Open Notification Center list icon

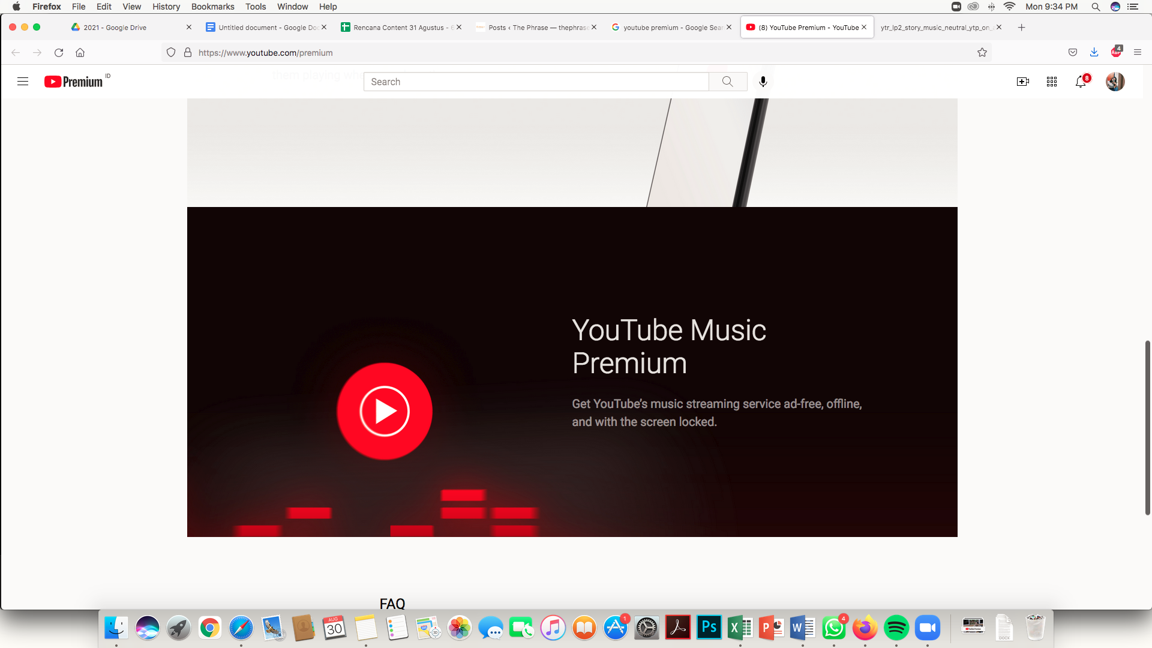1133,7
